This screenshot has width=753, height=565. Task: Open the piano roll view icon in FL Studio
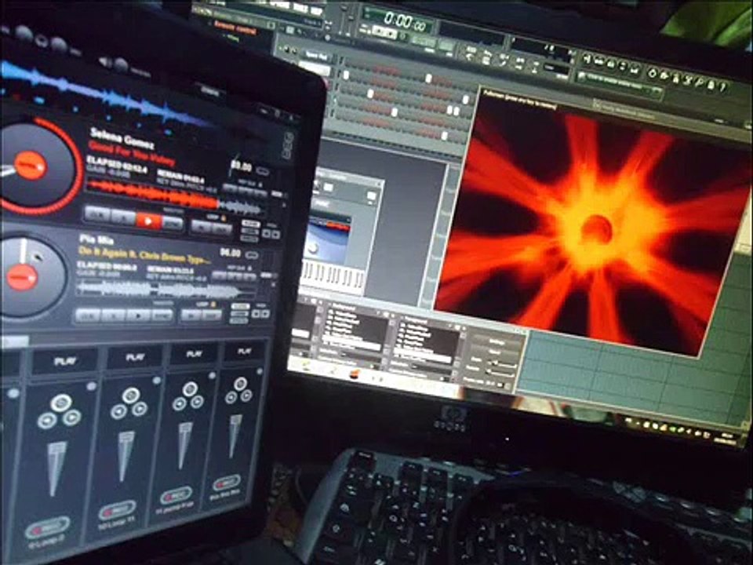[611, 64]
